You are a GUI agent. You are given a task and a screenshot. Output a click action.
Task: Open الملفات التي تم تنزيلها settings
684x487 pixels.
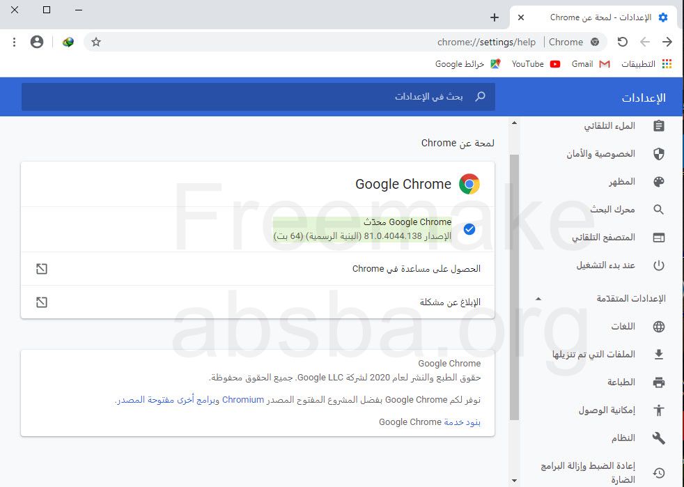pos(593,355)
